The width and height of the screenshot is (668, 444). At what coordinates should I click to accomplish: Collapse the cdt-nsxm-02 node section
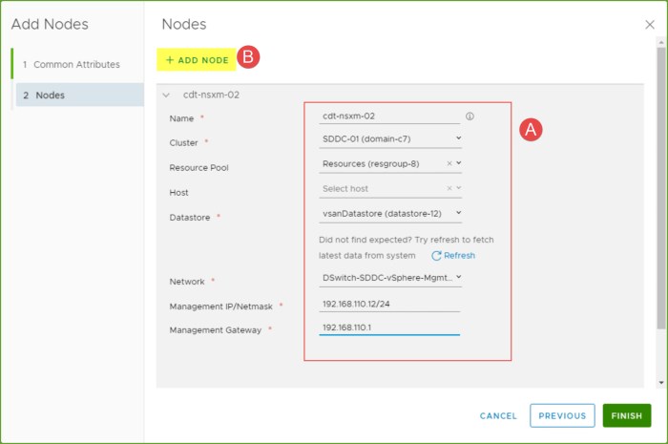(x=166, y=95)
